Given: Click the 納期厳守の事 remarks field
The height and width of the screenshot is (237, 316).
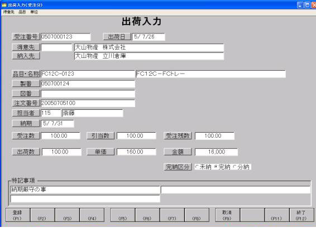Looking at the screenshot, I should (85, 190).
